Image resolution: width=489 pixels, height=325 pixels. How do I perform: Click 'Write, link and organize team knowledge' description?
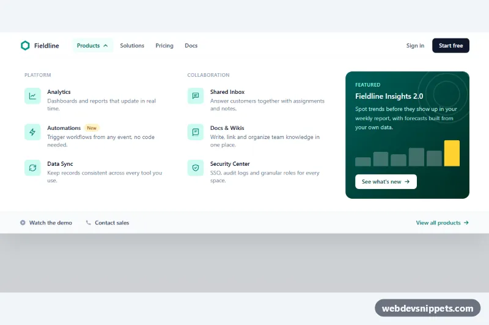point(265,141)
